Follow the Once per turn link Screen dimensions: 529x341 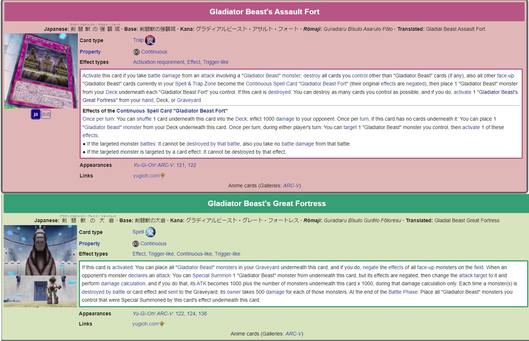[98, 119]
